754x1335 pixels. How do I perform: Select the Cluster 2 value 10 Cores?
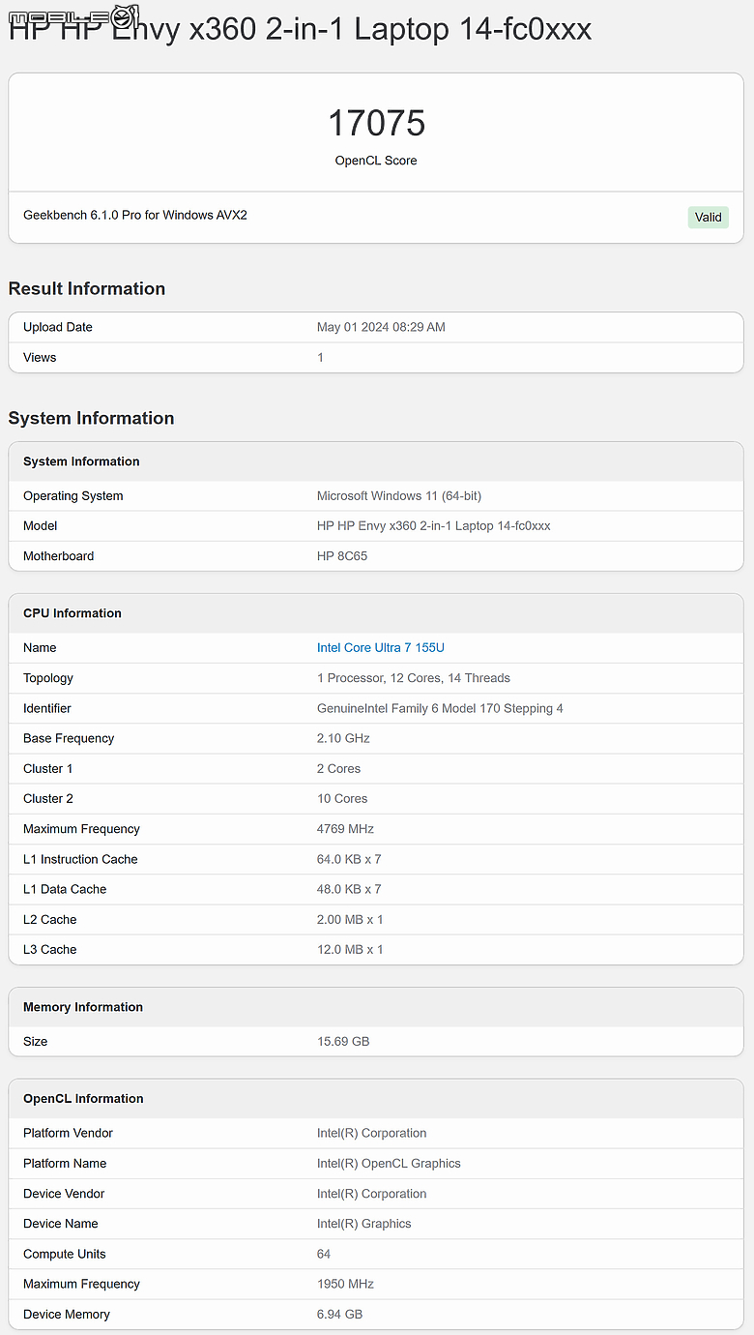tap(342, 799)
